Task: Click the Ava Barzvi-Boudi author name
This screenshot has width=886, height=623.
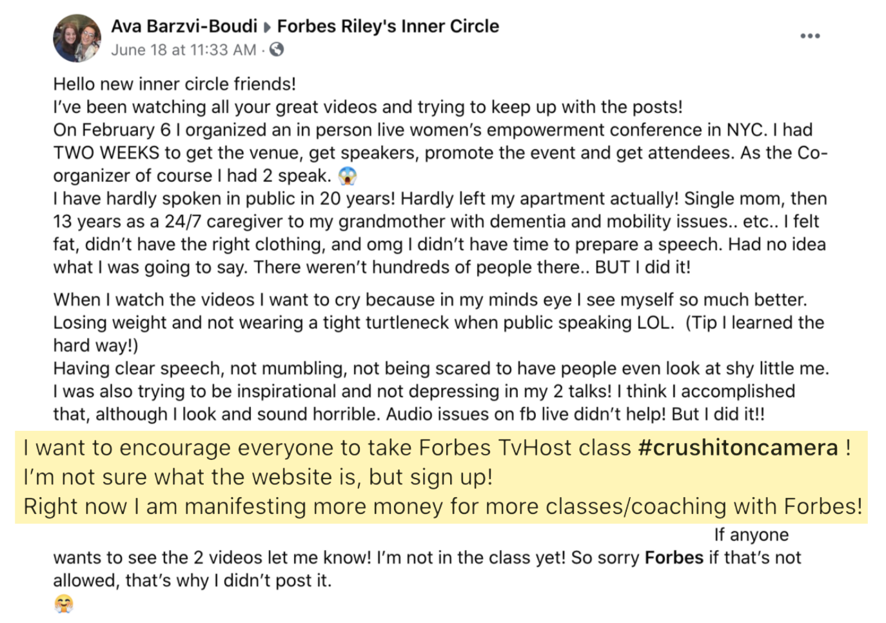Action: (184, 26)
